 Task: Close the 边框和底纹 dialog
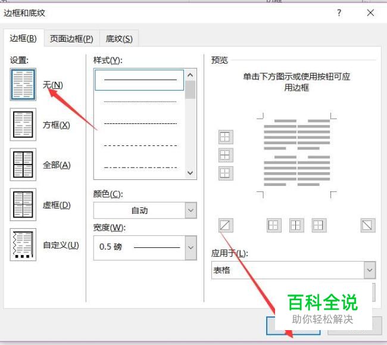pos(370,13)
